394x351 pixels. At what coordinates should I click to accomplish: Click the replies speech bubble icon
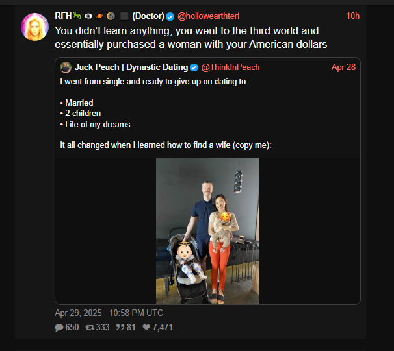point(59,328)
